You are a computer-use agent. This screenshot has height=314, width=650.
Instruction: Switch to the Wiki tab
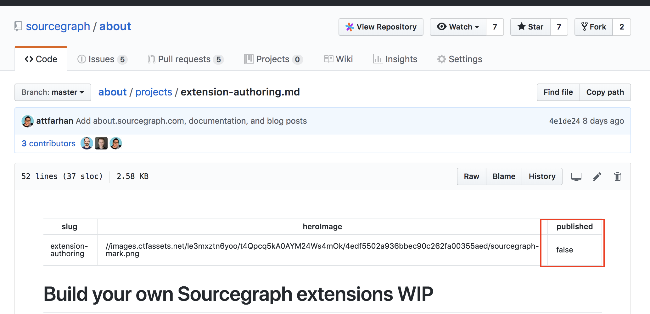click(339, 59)
